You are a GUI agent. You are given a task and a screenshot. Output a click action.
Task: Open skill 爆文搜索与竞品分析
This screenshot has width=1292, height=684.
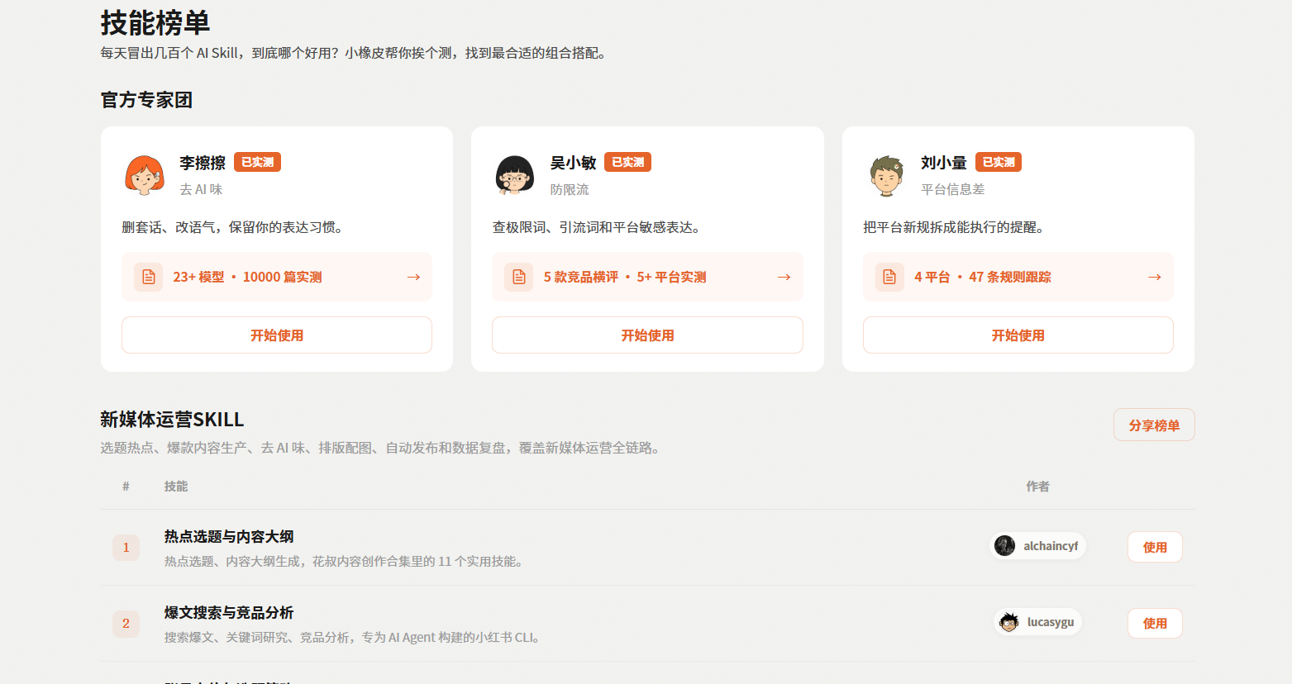tap(229, 613)
